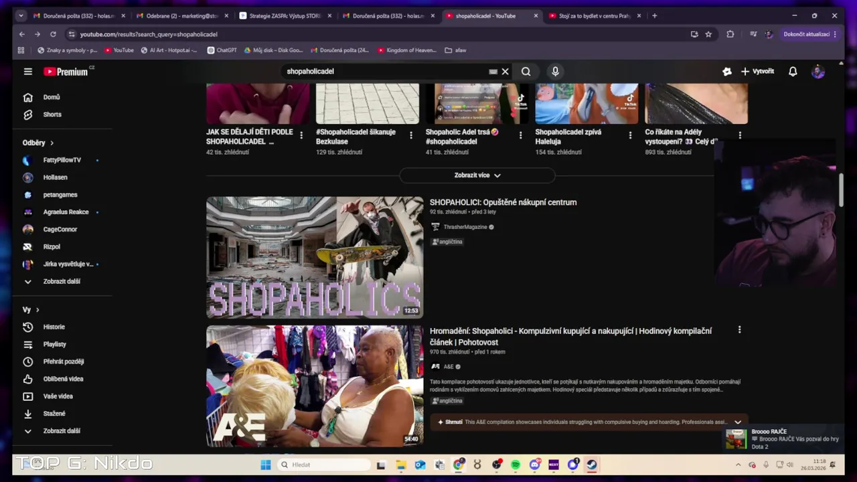Click the sparkle icon next to Vytvořit

coord(727,72)
